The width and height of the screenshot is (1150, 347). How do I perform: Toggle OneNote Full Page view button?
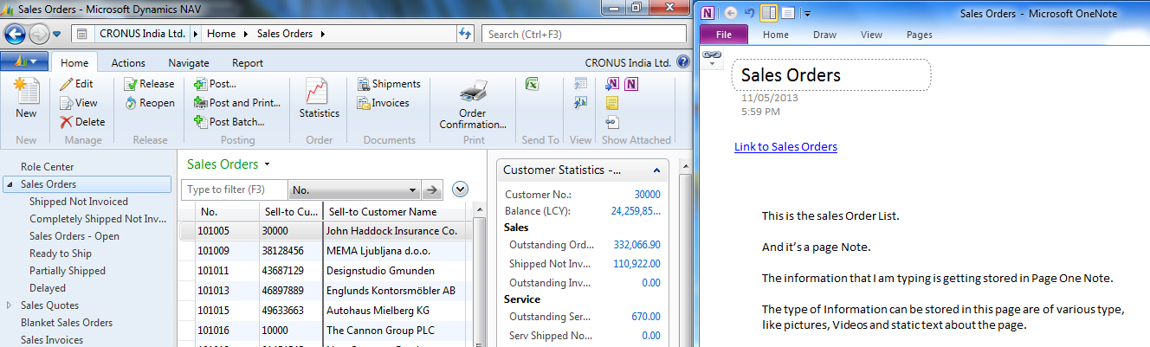click(788, 13)
